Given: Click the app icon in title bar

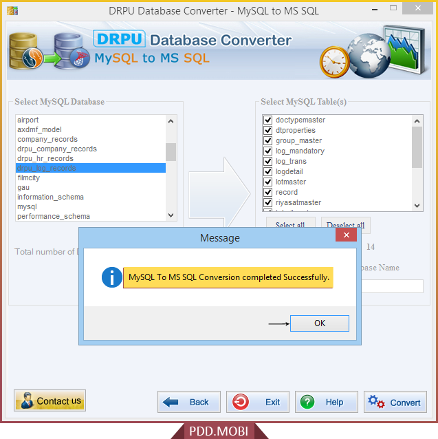Looking at the screenshot, I should click(x=12, y=11).
